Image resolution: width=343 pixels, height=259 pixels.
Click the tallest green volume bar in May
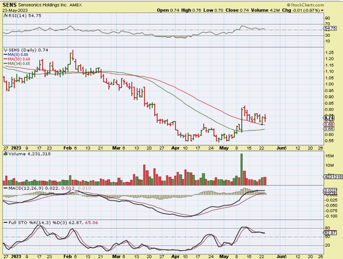click(x=241, y=169)
